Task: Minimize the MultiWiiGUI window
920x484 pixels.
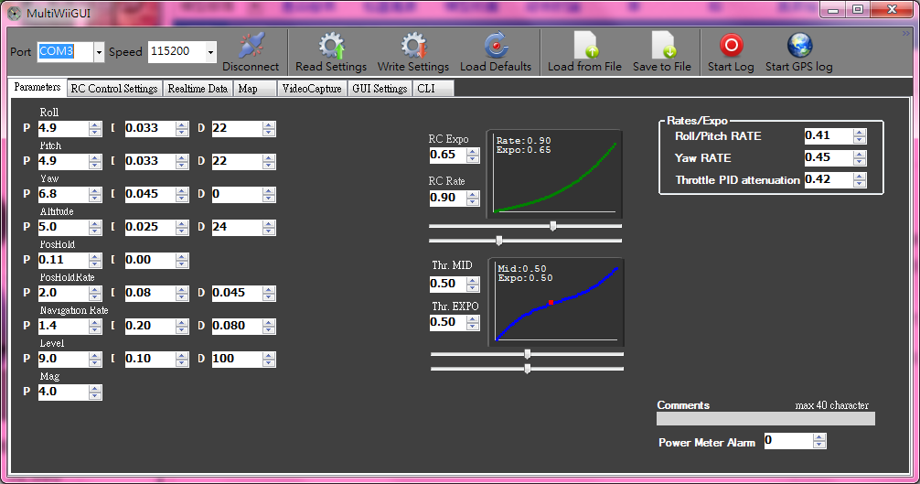Action: [833, 9]
